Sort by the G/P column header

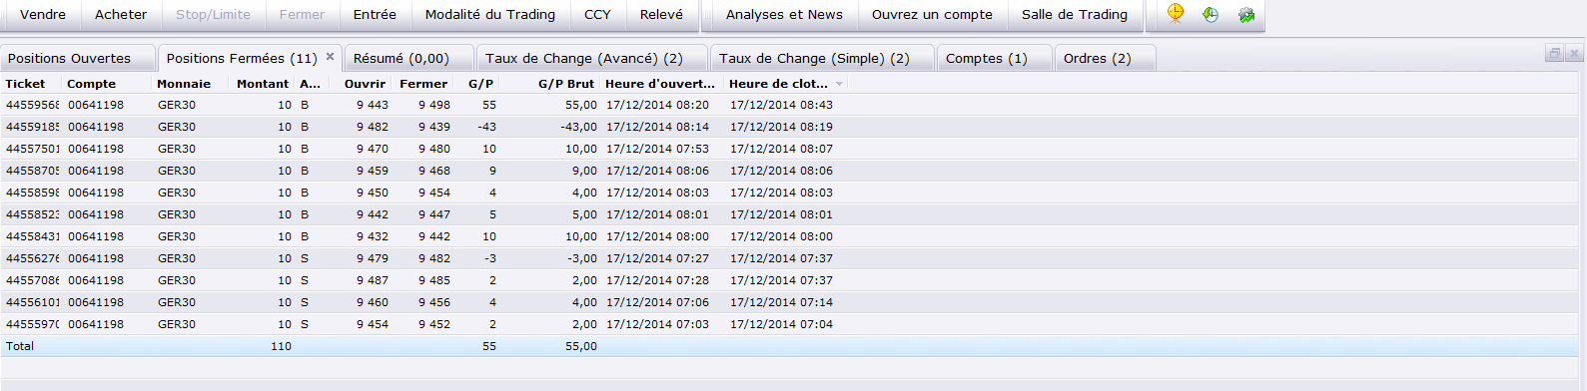click(x=480, y=84)
